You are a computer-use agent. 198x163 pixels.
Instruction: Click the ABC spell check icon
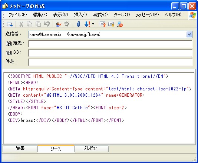pyautogui.click(x=67, y=24)
